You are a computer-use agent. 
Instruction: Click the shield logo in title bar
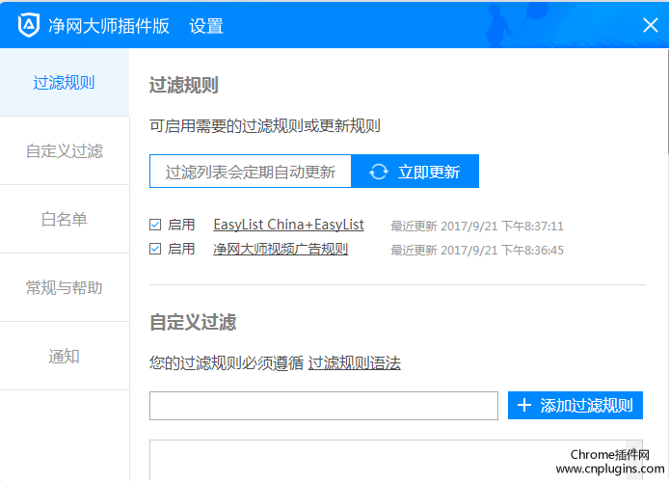coord(29,25)
